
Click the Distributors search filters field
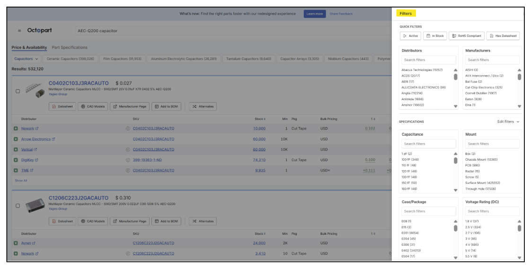click(x=429, y=60)
